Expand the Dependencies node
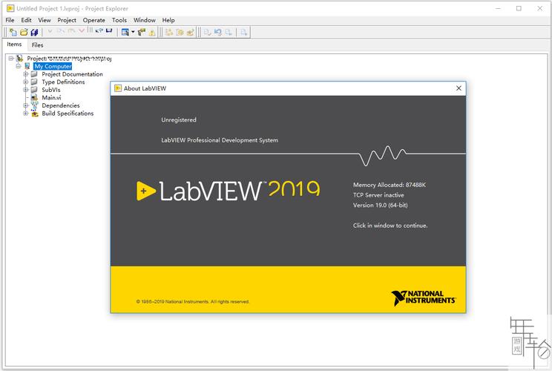The image size is (552, 371). (x=25, y=105)
